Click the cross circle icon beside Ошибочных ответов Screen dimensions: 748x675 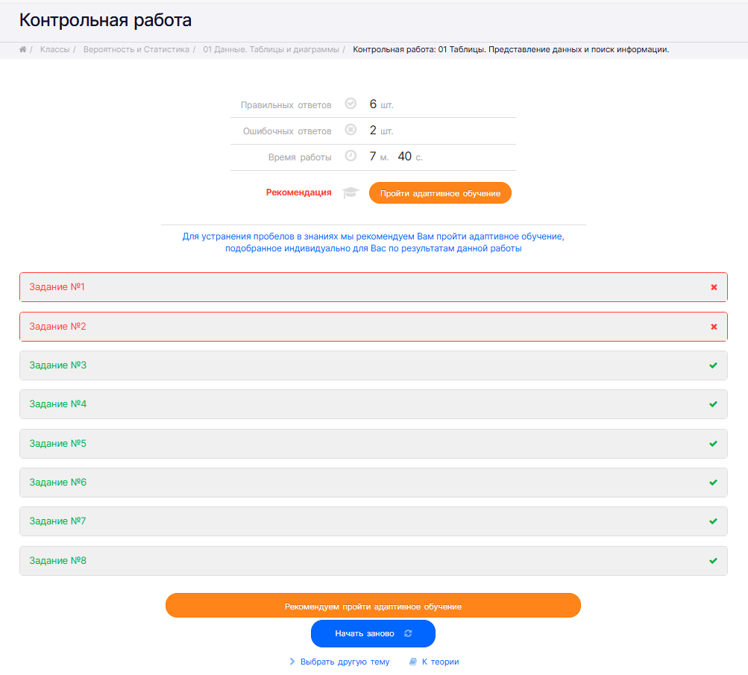351,130
